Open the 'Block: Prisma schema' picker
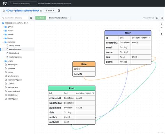 [x=59, y=18]
